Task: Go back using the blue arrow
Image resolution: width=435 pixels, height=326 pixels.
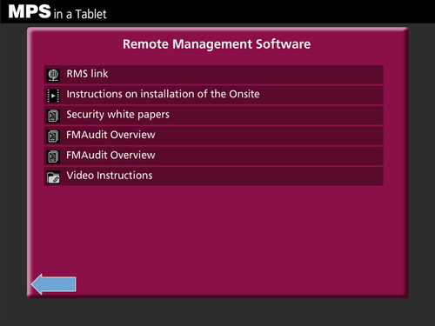Action: [54, 284]
